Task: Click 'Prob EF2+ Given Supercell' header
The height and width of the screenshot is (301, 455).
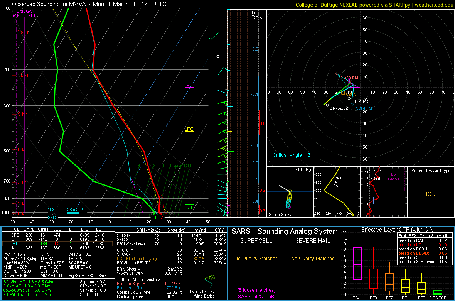Action: click(422, 236)
